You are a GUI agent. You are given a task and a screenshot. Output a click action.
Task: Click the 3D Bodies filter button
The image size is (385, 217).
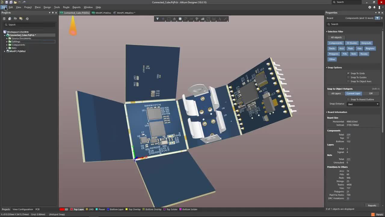click(x=352, y=43)
